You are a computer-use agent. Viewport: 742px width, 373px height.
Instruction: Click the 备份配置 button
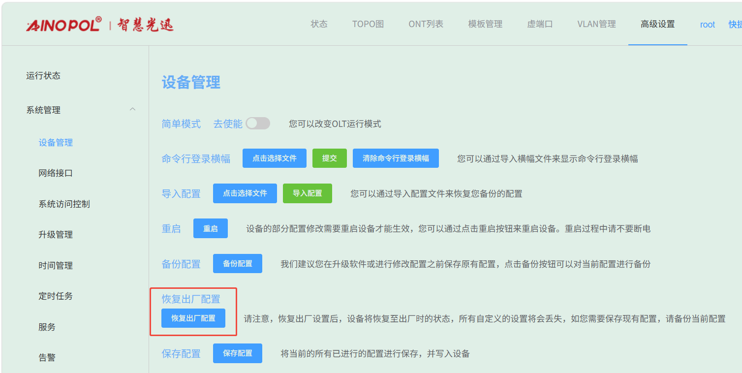237,264
